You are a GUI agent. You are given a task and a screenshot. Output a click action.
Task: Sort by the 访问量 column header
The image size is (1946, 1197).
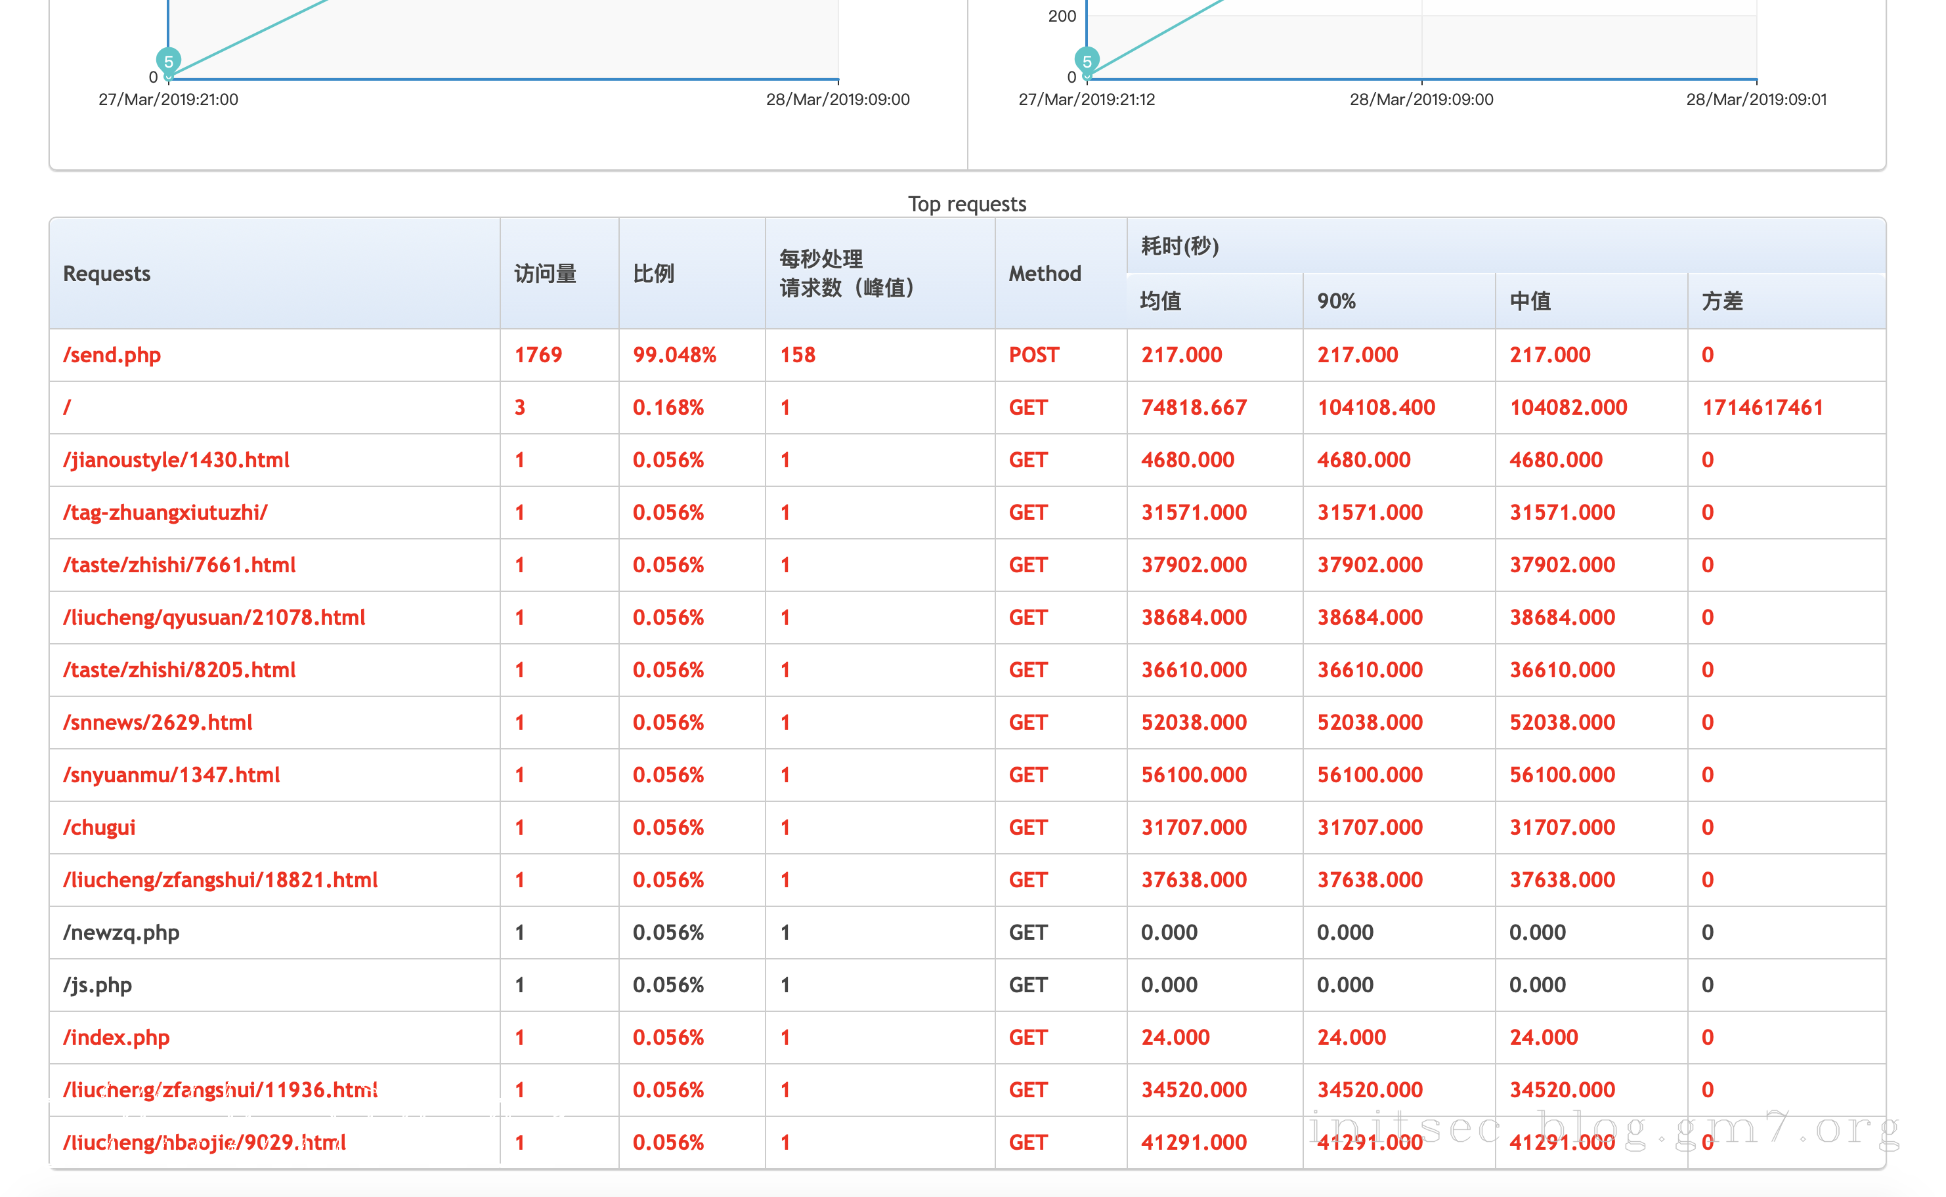point(545,273)
